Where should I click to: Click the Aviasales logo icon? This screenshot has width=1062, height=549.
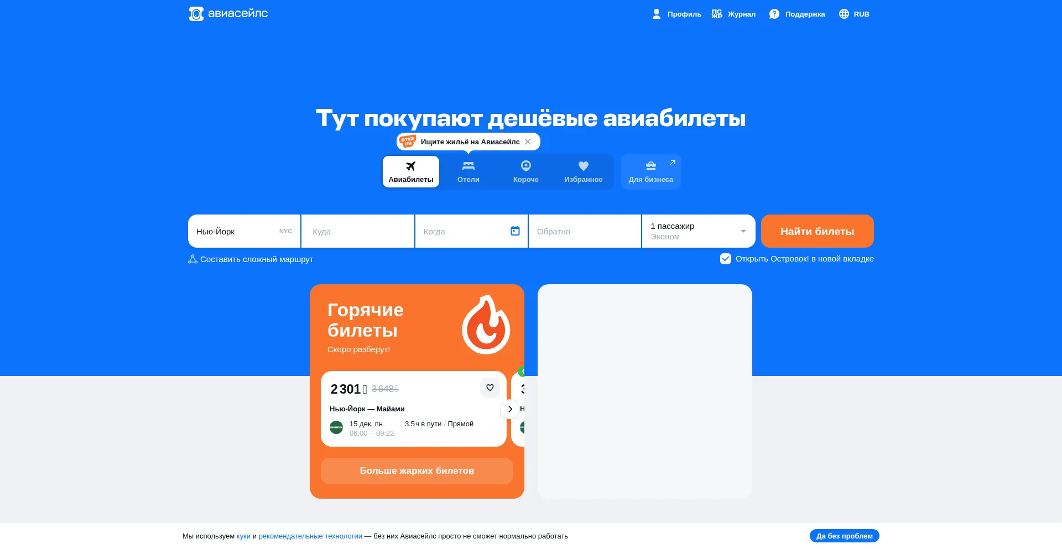tap(196, 14)
